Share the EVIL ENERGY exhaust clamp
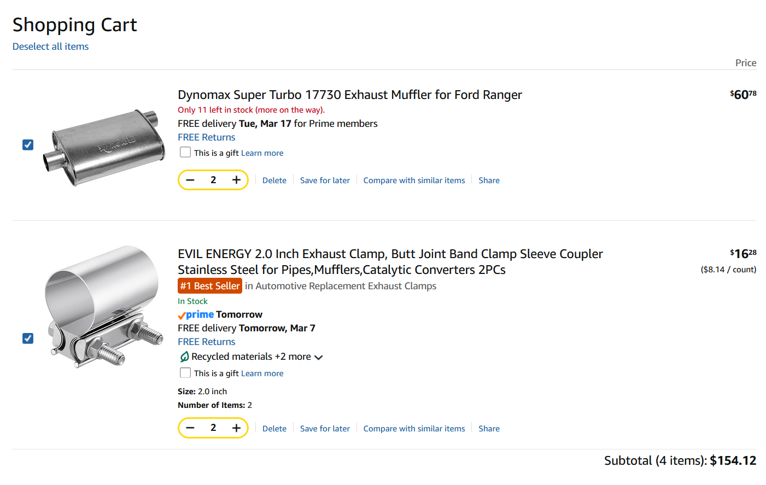Screen dimensions: 766x485 point(489,429)
